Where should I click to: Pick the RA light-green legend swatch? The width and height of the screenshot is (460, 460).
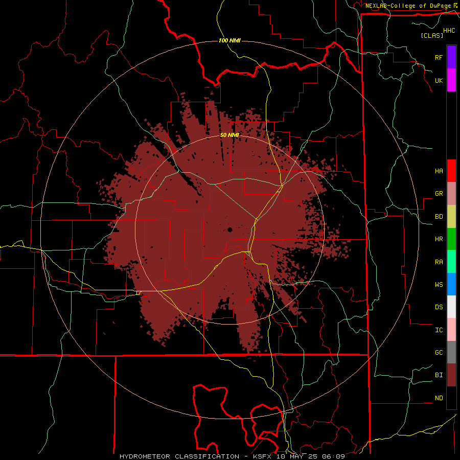click(x=451, y=262)
